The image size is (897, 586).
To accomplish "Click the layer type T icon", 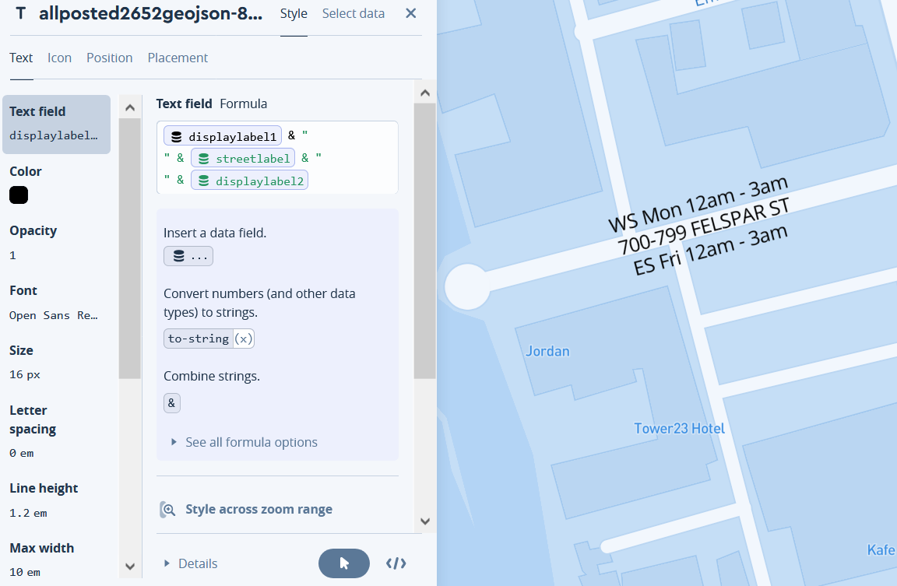I will [x=20, y=14].
